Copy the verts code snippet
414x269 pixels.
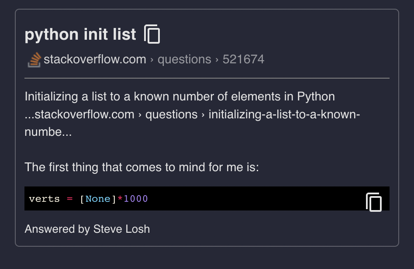(373, 202)
